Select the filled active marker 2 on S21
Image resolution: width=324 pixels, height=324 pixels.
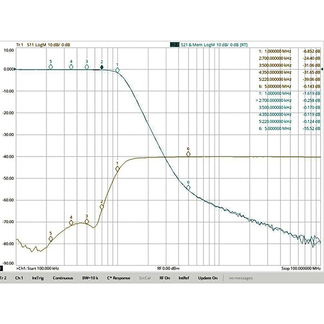click(x=102, y=67)
